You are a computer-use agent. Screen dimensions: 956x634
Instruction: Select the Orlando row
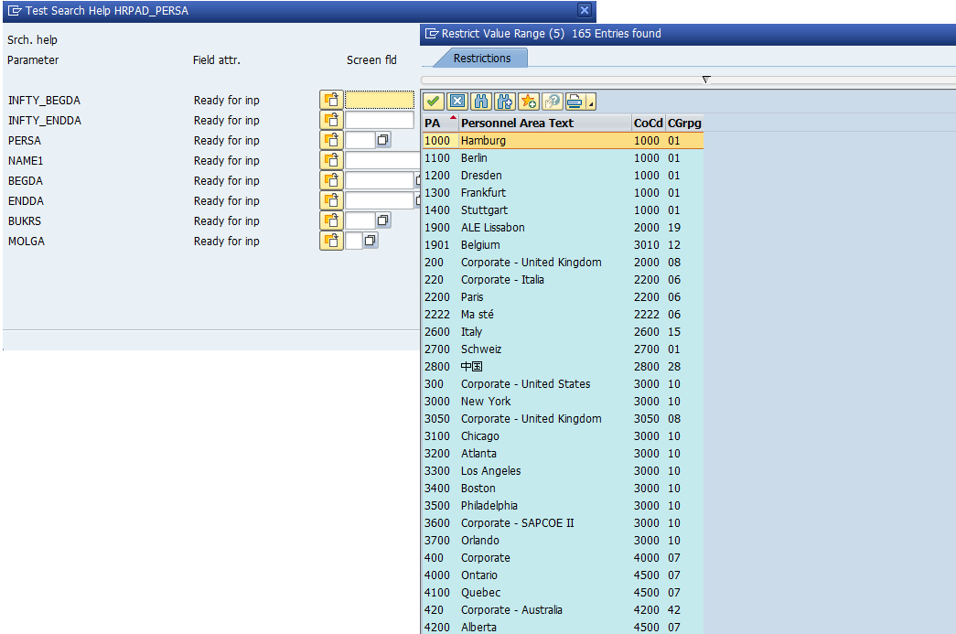pos(563,540)
